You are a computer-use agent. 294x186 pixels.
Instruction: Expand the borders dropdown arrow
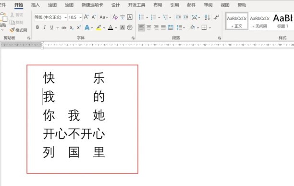[209, 28]
